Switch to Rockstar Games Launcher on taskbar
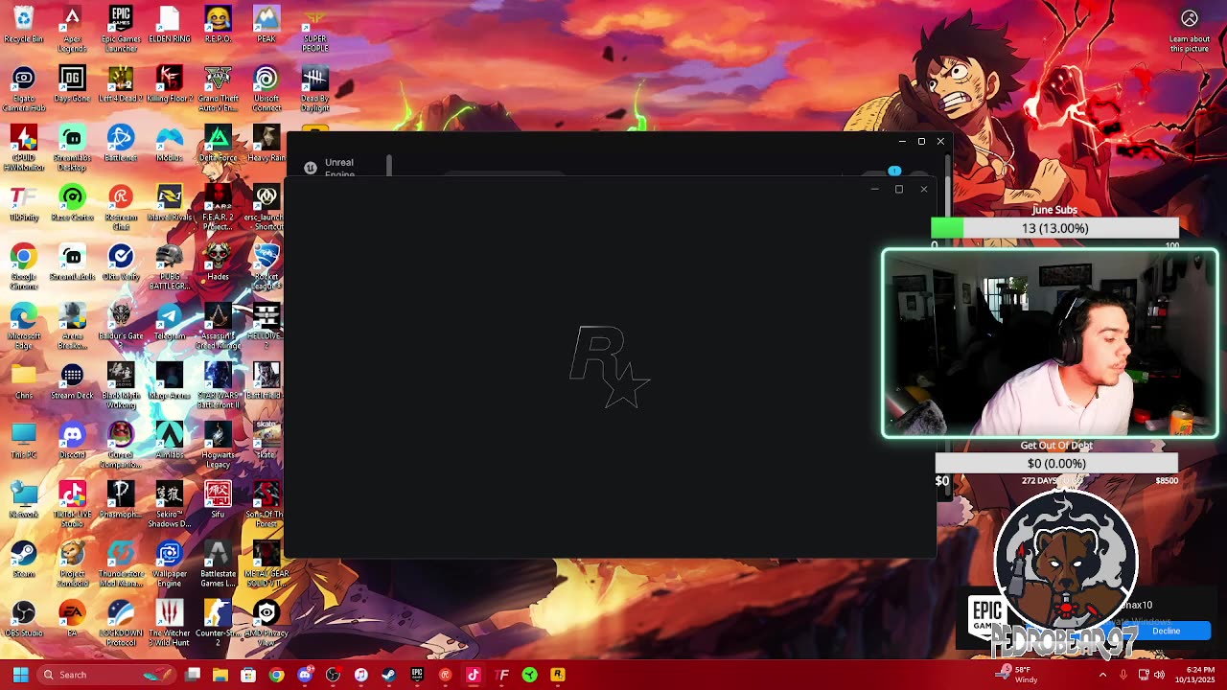The height and width of the screenshot is (690, 1227). tap(558, 675)
